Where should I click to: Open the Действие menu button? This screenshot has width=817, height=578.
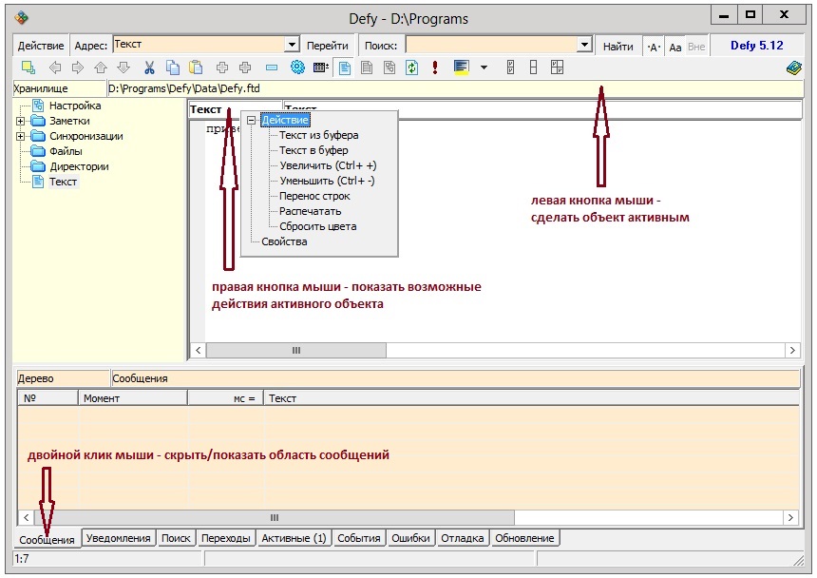(x=41, y=46)
